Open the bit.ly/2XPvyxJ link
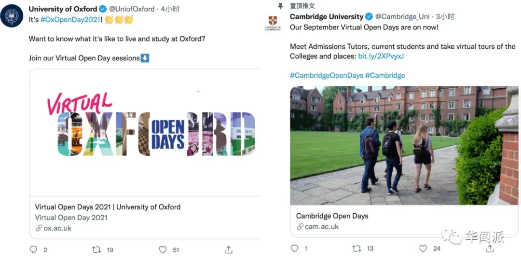Screen dimensions: 521x260 381,56
